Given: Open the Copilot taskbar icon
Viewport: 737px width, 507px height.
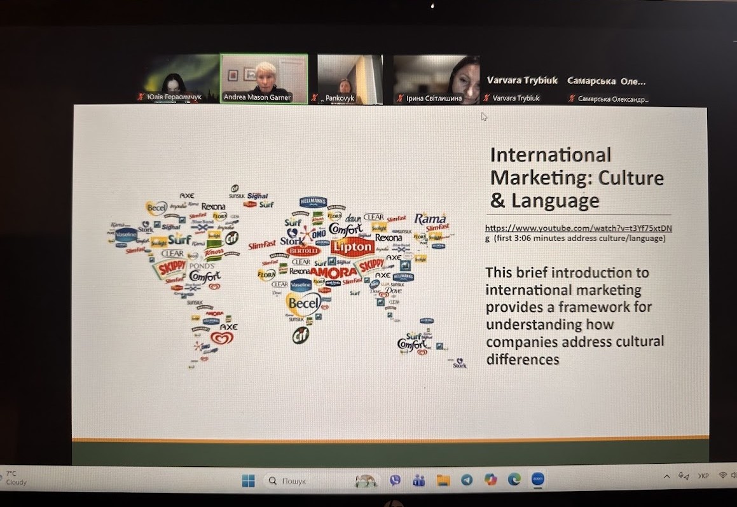Looking at the screenshot, I should click(490, 480).
